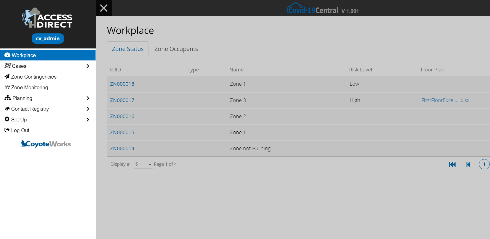The image size is (490, 239).
Task: Expand the Planning submenu chevron
Action: [88, 98]
